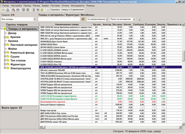Select the highlighted SPR 10150/450 metal Метабокс row
This screenshot has height=134, width=185.
coord(111,67)
